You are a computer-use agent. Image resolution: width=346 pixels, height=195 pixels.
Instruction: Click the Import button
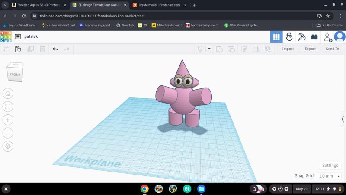point(288,49)
